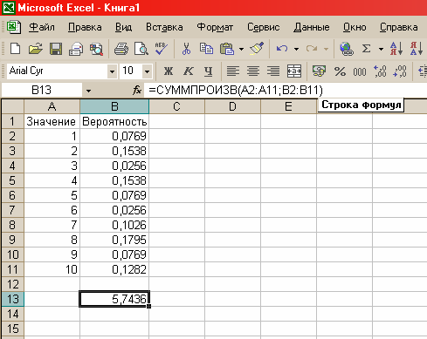
Task: Create a new blank workbook
Action: (x=15, y=49)
